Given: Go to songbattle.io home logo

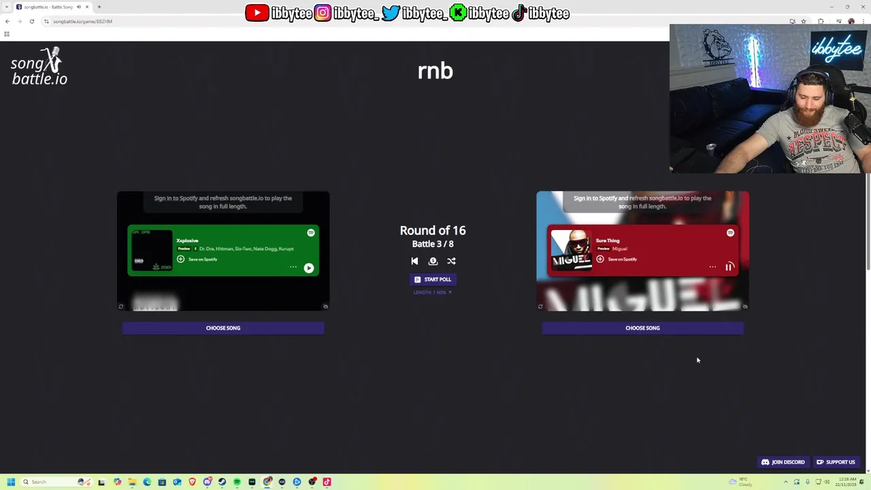Looking at the screenshot, I should [39, 67].
